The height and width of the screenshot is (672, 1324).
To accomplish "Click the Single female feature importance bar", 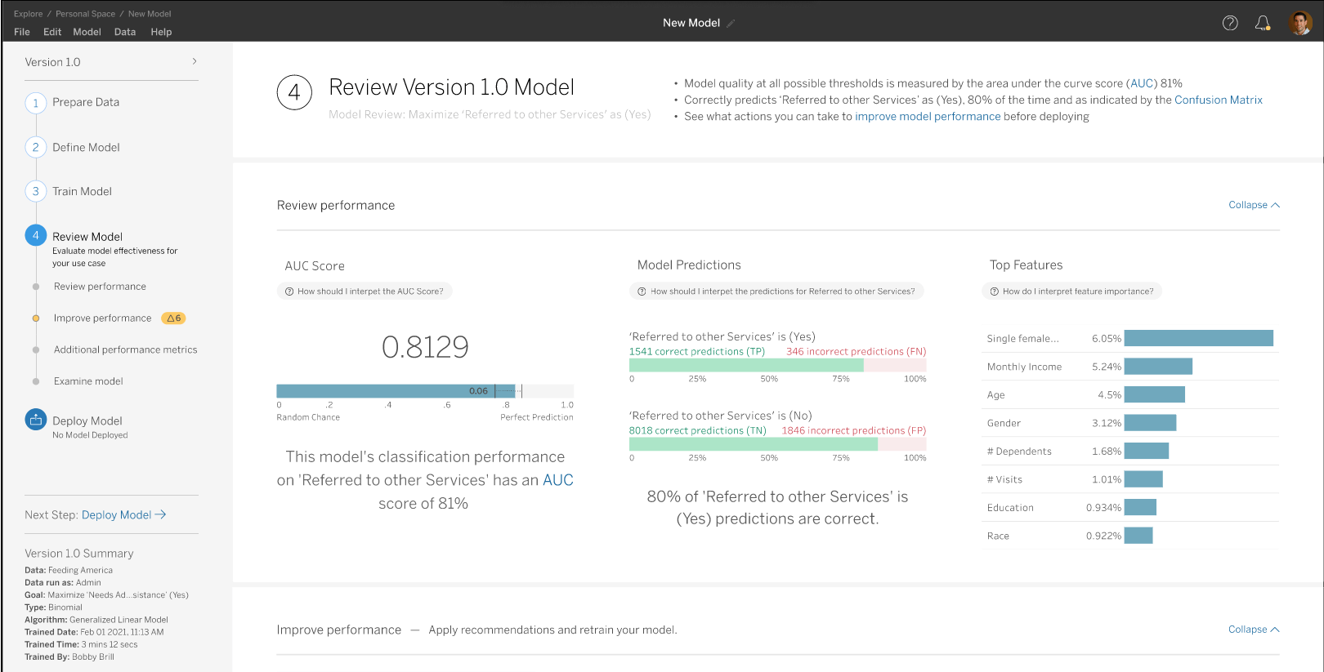I will pos(1198,338).
